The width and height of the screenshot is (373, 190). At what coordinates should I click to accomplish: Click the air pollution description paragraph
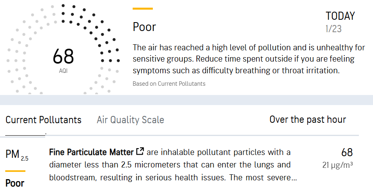click(x=248, y=59)
